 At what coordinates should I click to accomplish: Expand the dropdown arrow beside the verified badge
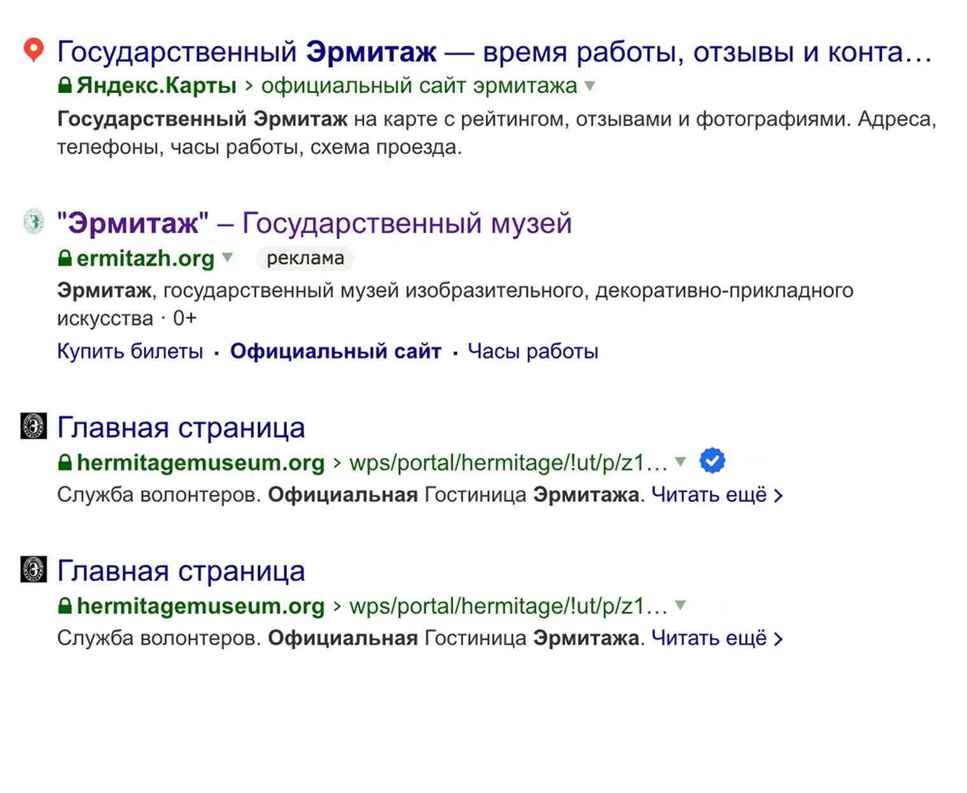click(681, 462)
